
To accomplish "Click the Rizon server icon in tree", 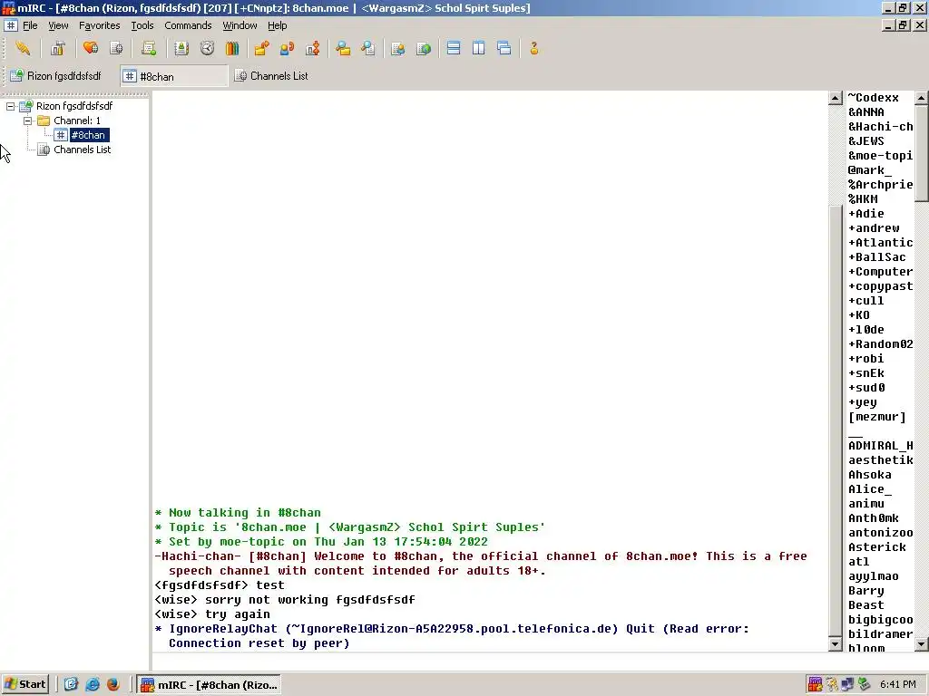I will click(25, 106).
